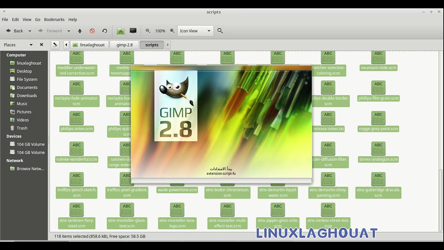Open Trash in the sidebar
This screenshot has height=250, width=444.
click(22, 128)
